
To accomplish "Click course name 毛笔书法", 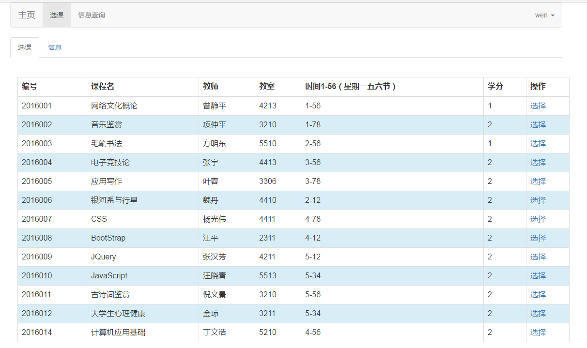I will [107, 143].
